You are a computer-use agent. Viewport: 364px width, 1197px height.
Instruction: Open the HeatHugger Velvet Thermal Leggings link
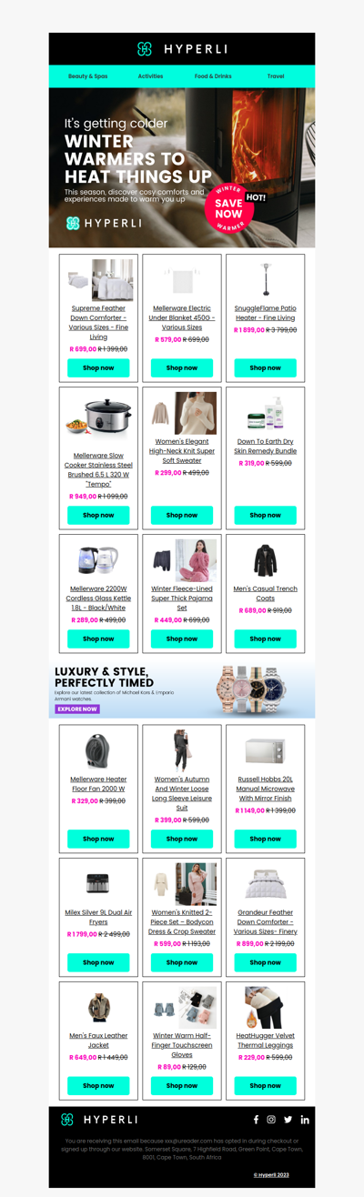[265, 1041]
